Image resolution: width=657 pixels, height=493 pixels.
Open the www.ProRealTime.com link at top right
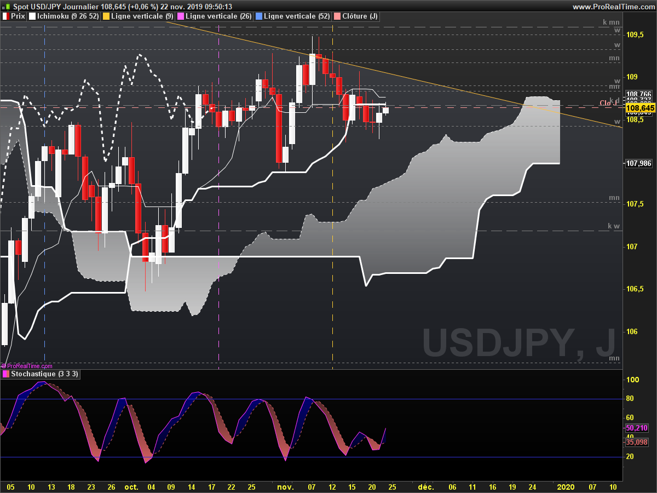(x=613, y=7)
